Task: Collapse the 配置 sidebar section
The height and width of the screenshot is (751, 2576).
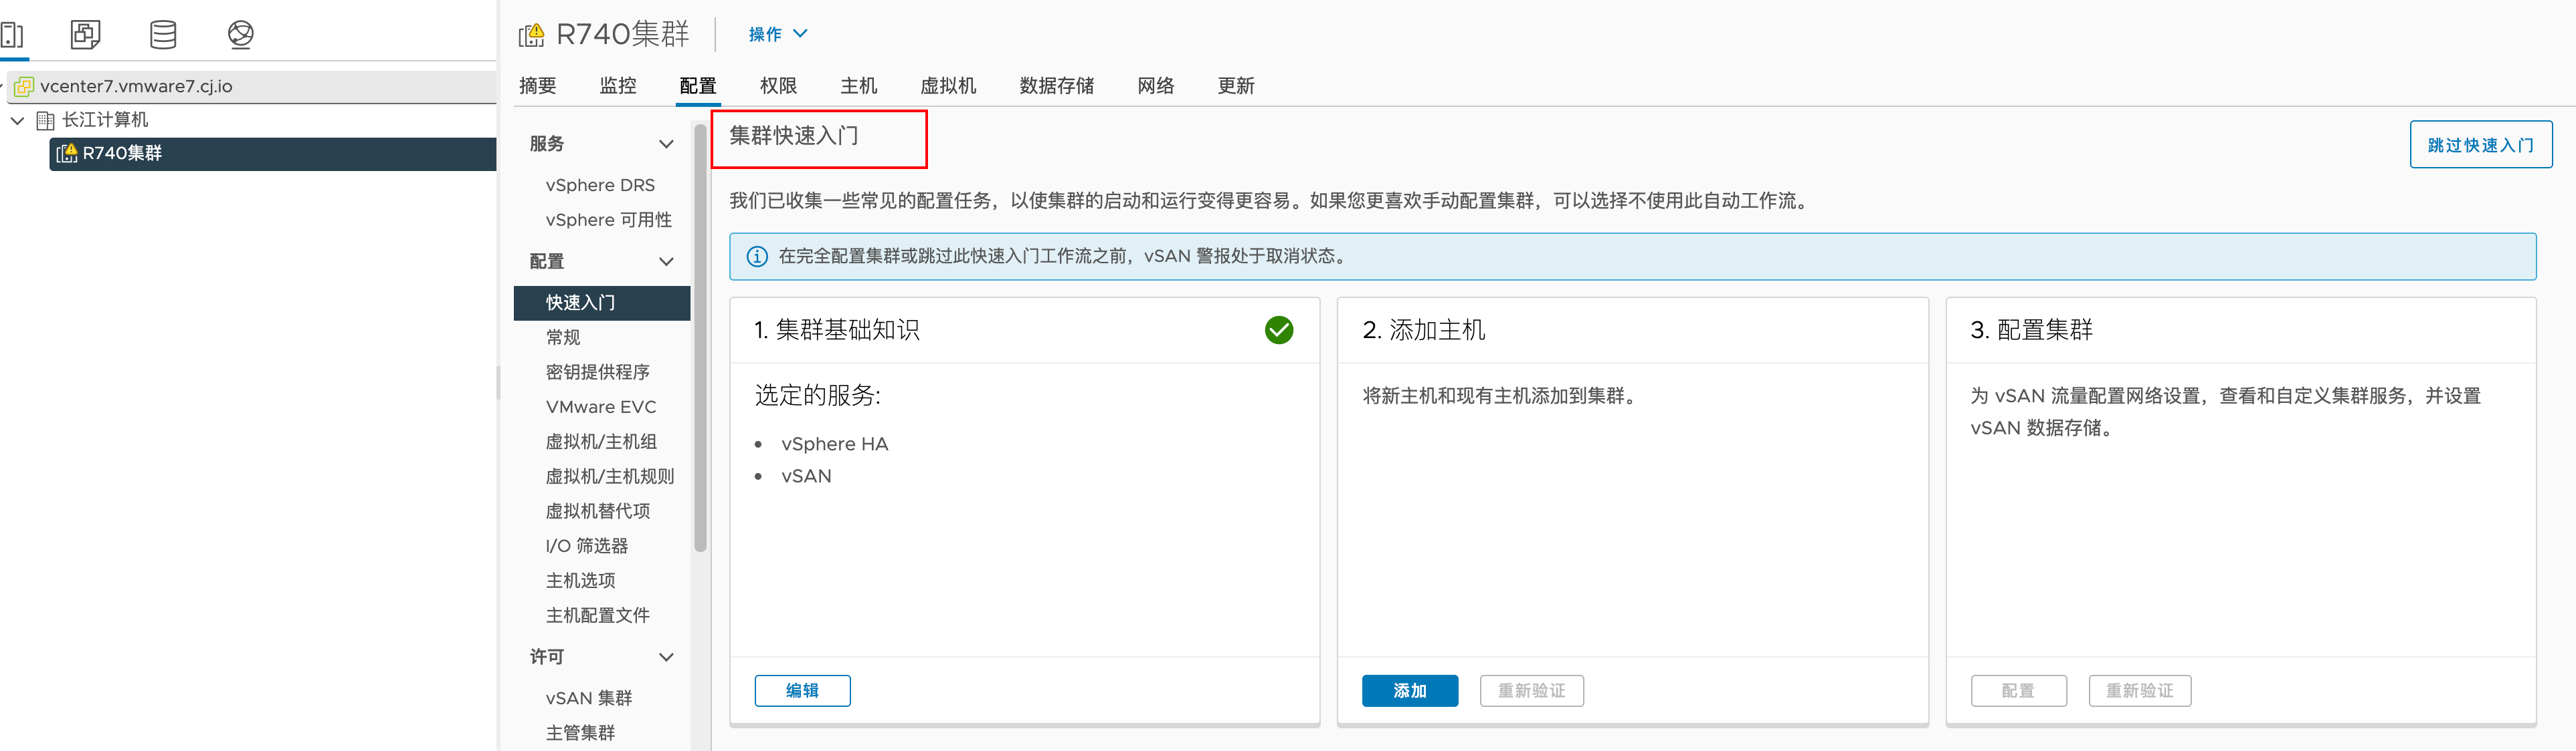Action: 666,262
